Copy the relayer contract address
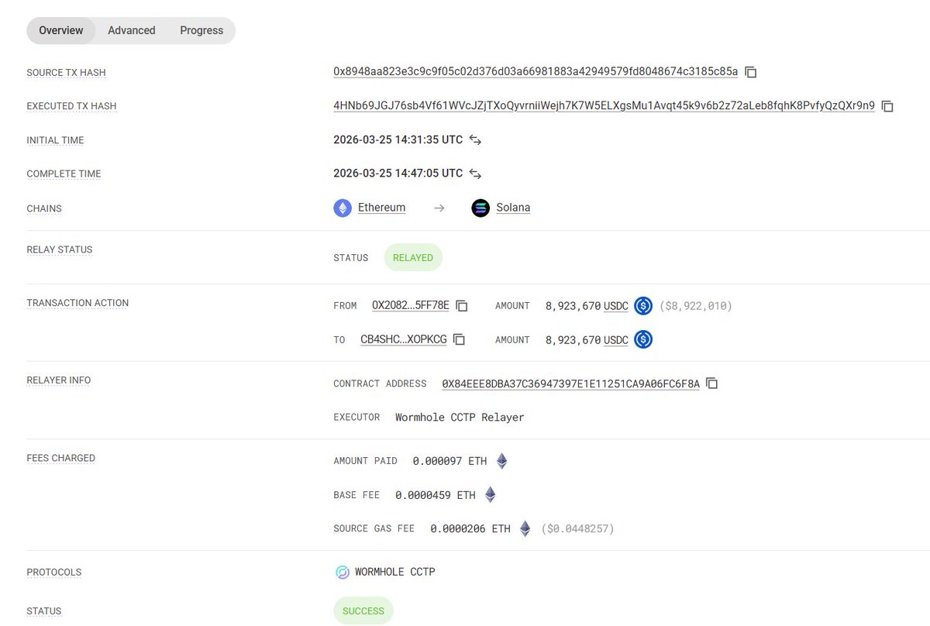The image size is (930, 626). (x=711, y=384)
